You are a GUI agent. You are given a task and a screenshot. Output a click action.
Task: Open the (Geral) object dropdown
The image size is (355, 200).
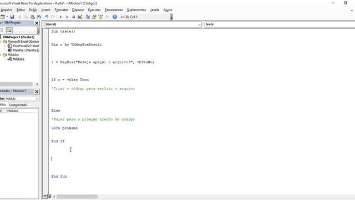tap(199, 24)
